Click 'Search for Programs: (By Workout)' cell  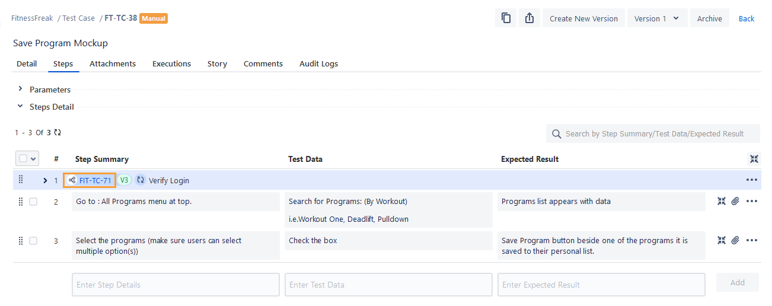(388, 210)
